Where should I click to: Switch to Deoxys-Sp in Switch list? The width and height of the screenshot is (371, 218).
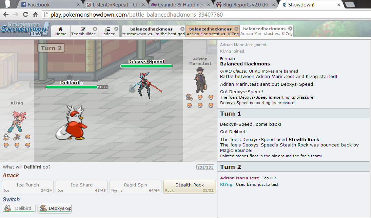click(x=55, y=208)
